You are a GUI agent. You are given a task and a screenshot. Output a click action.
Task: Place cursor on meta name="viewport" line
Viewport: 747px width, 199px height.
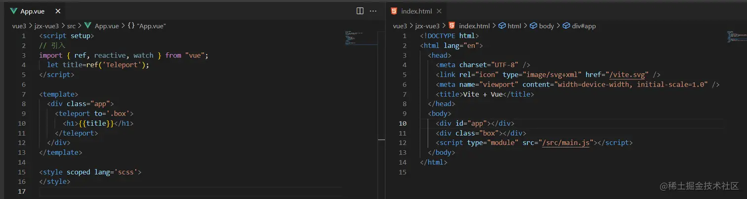(x=577, y=84)
